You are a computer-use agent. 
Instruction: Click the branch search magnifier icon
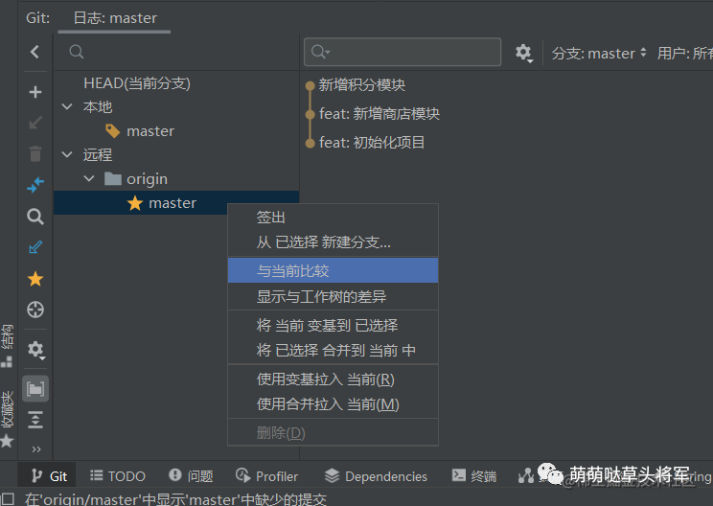click(77, 52)
